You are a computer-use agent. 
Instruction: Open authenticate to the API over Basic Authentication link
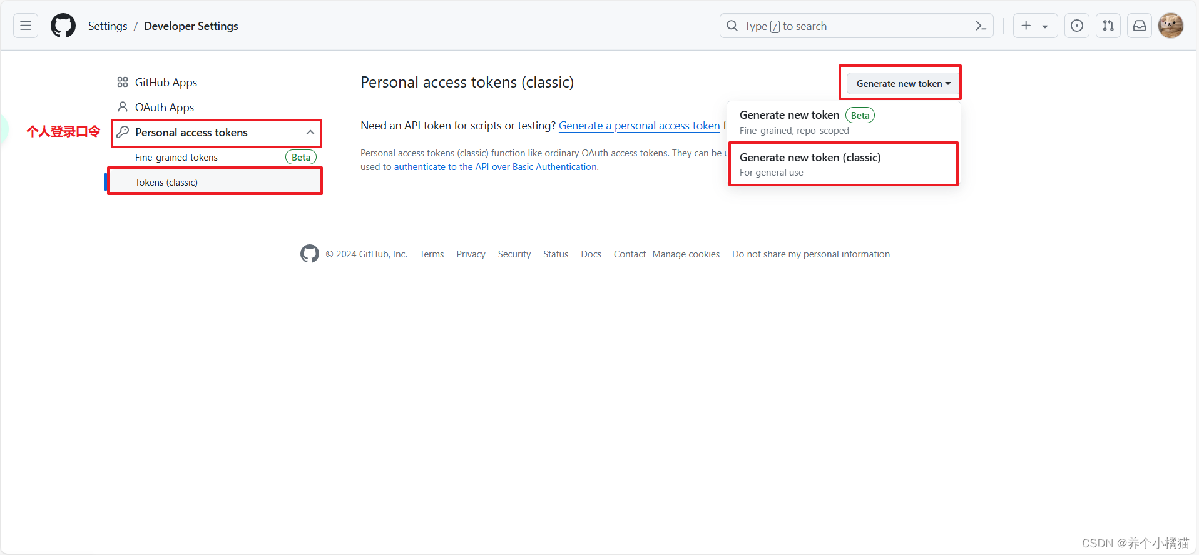[495, 167]
